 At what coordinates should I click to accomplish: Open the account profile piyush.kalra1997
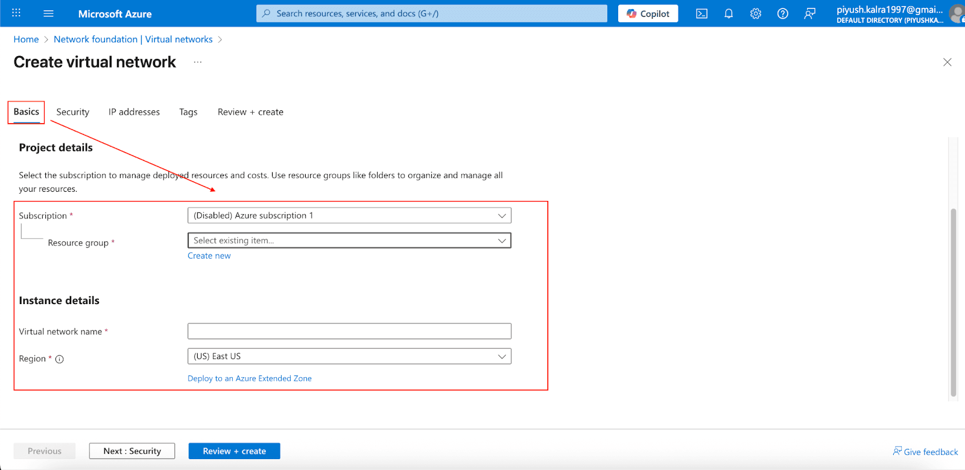pyautogui.click(x=898, y=13)
